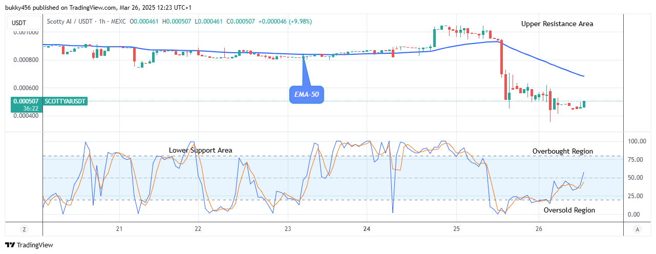Click the 36:22 countdown timer
This screenshot has width=656, height=254.
tap(31, 109)
